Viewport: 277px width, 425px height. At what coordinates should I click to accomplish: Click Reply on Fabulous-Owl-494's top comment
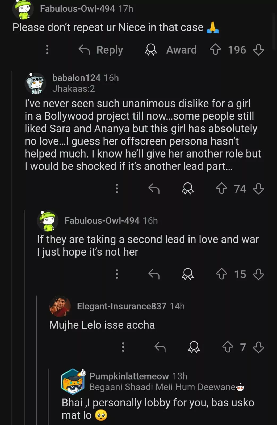(x=101, y=50)
